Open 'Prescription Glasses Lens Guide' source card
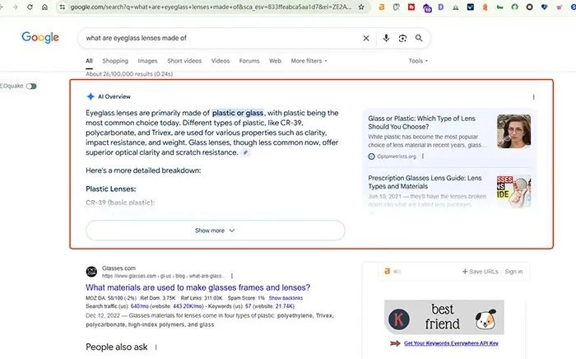The height and width of the screenshot is (359, 576). (x=425, y=182)
